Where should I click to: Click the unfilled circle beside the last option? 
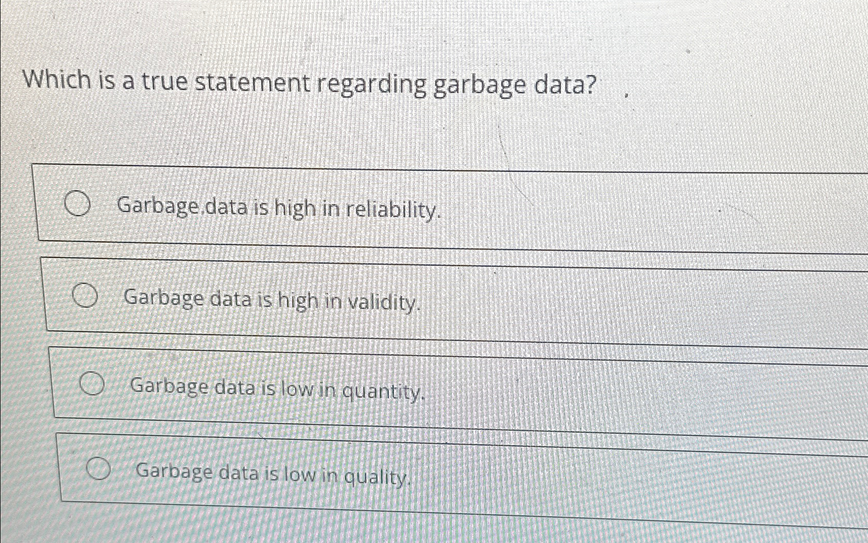pos(99,470)
